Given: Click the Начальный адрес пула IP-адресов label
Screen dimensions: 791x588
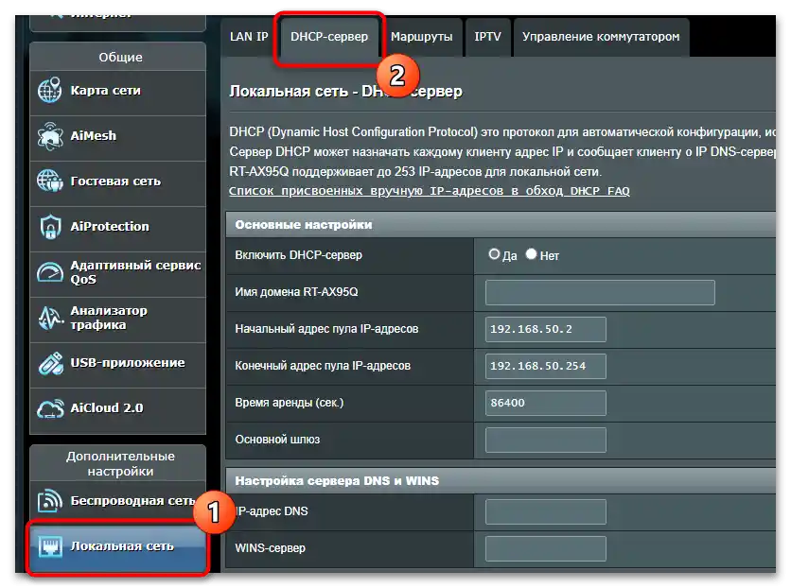Looking at the screenshot, I should click(x=326, y=329).
